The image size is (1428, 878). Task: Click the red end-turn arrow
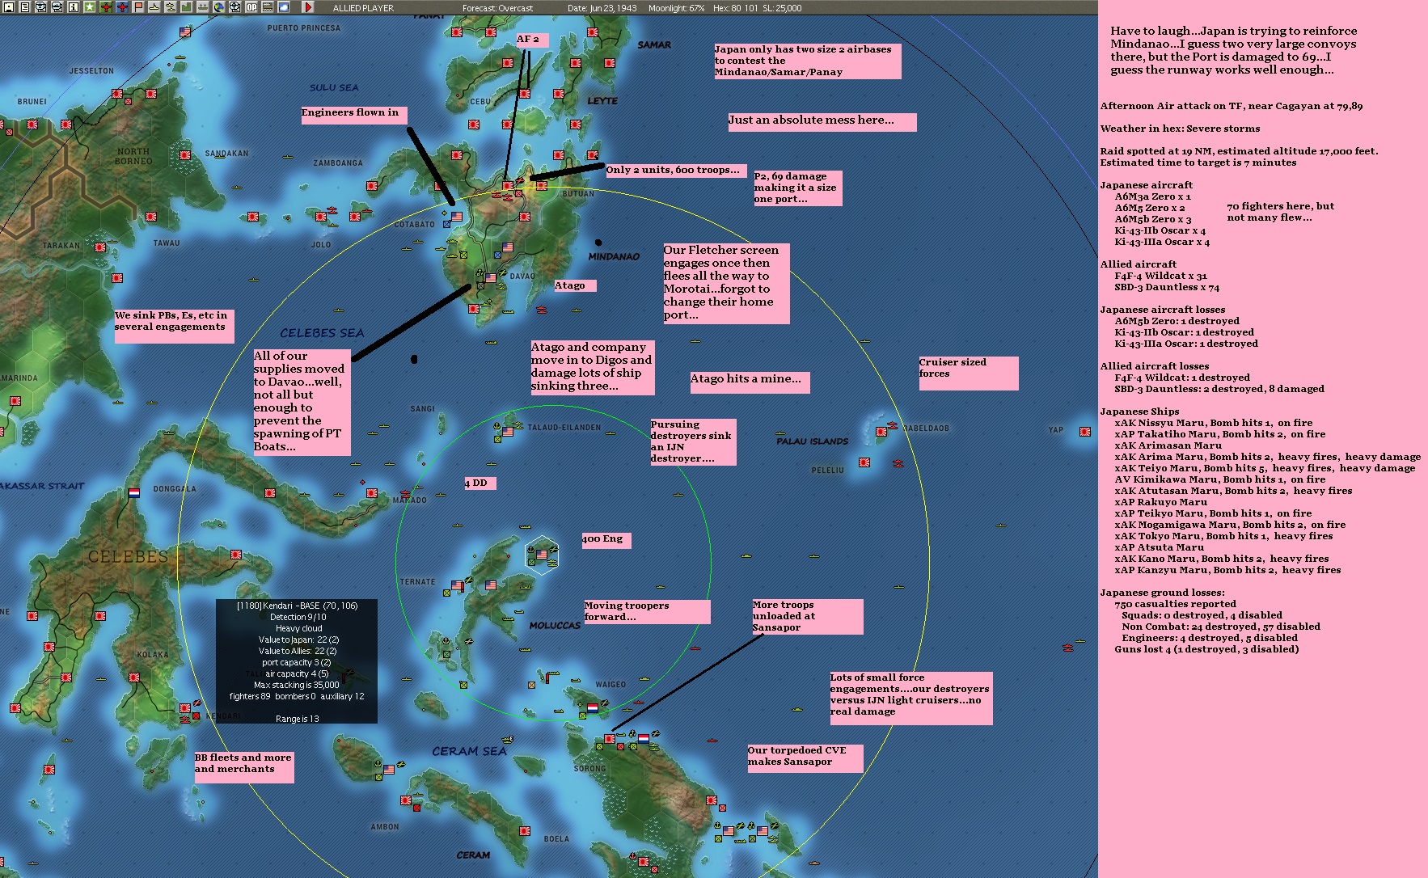pyautogui.click(x=308, y=7)
